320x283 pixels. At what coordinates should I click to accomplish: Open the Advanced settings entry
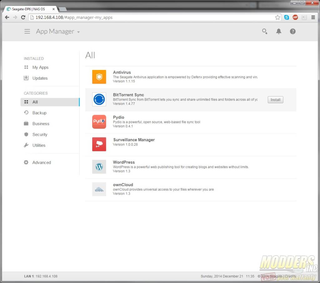(x=42, y=162)
